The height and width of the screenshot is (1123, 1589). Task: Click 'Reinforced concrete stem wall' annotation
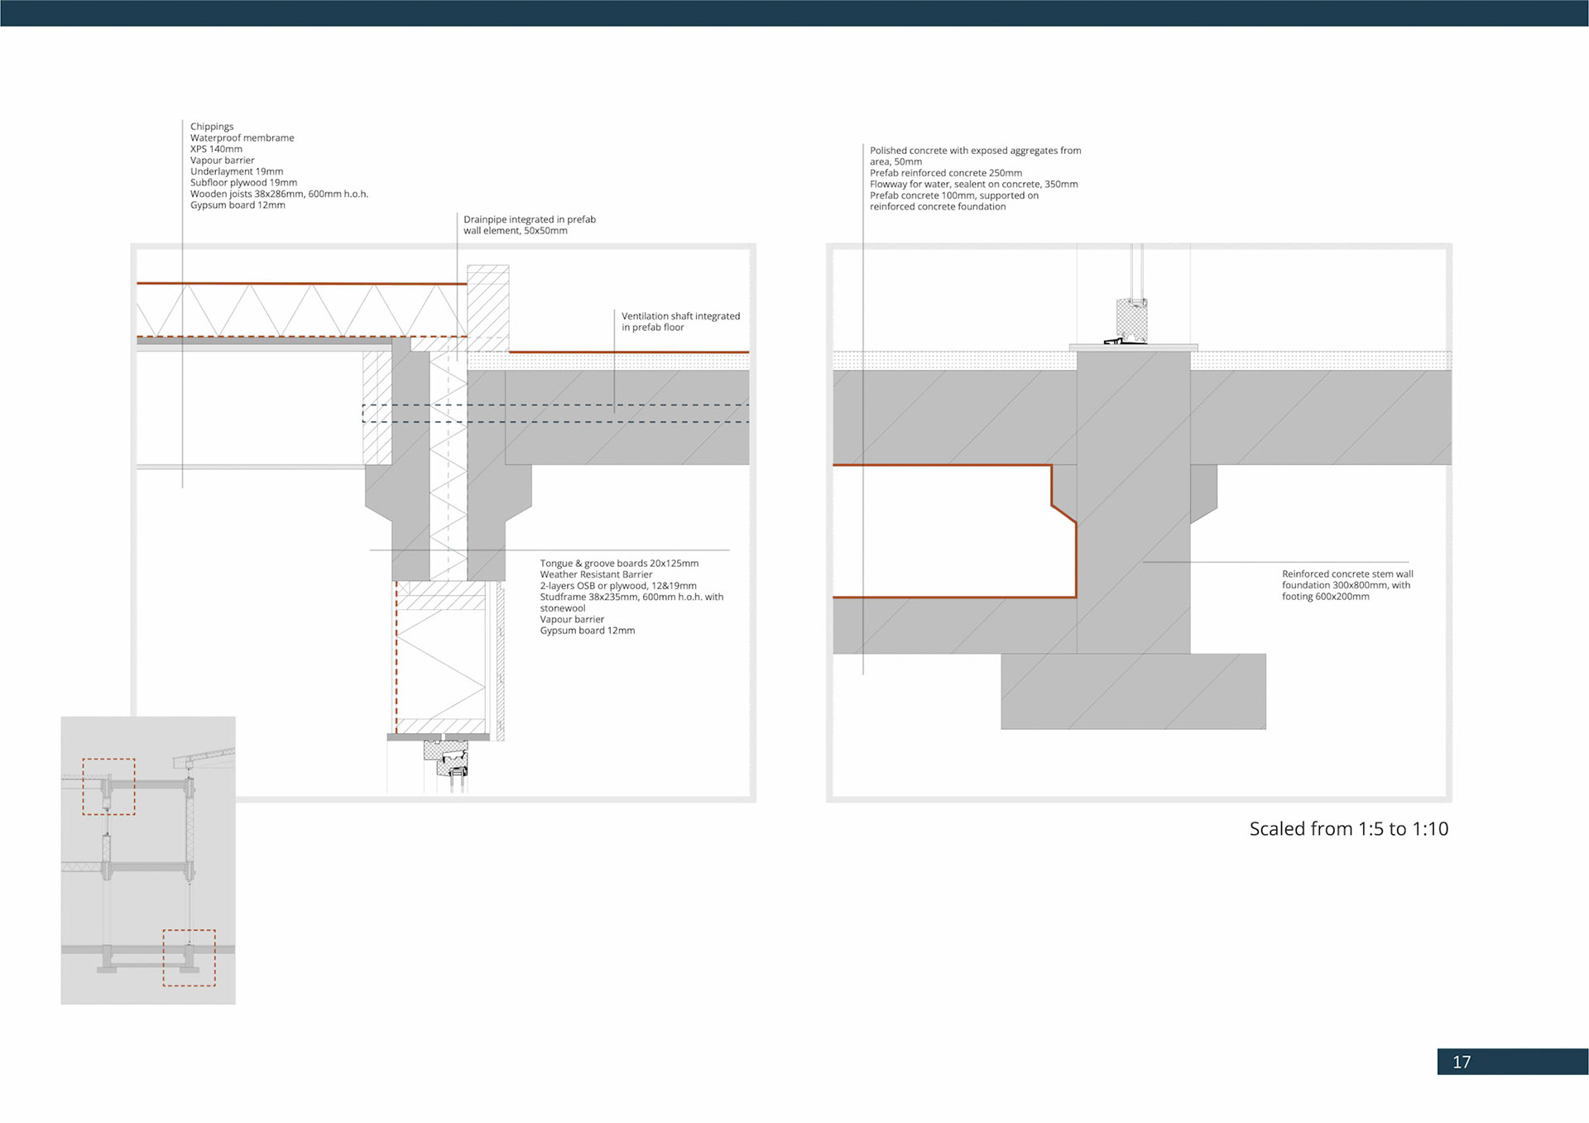click(1347, 574)
